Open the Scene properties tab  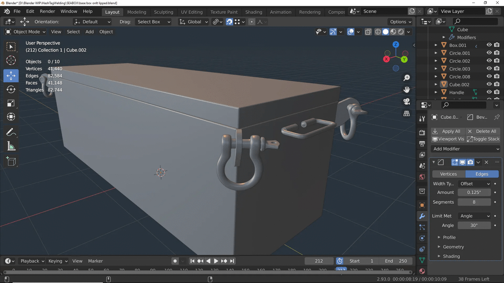click(422, 166)
